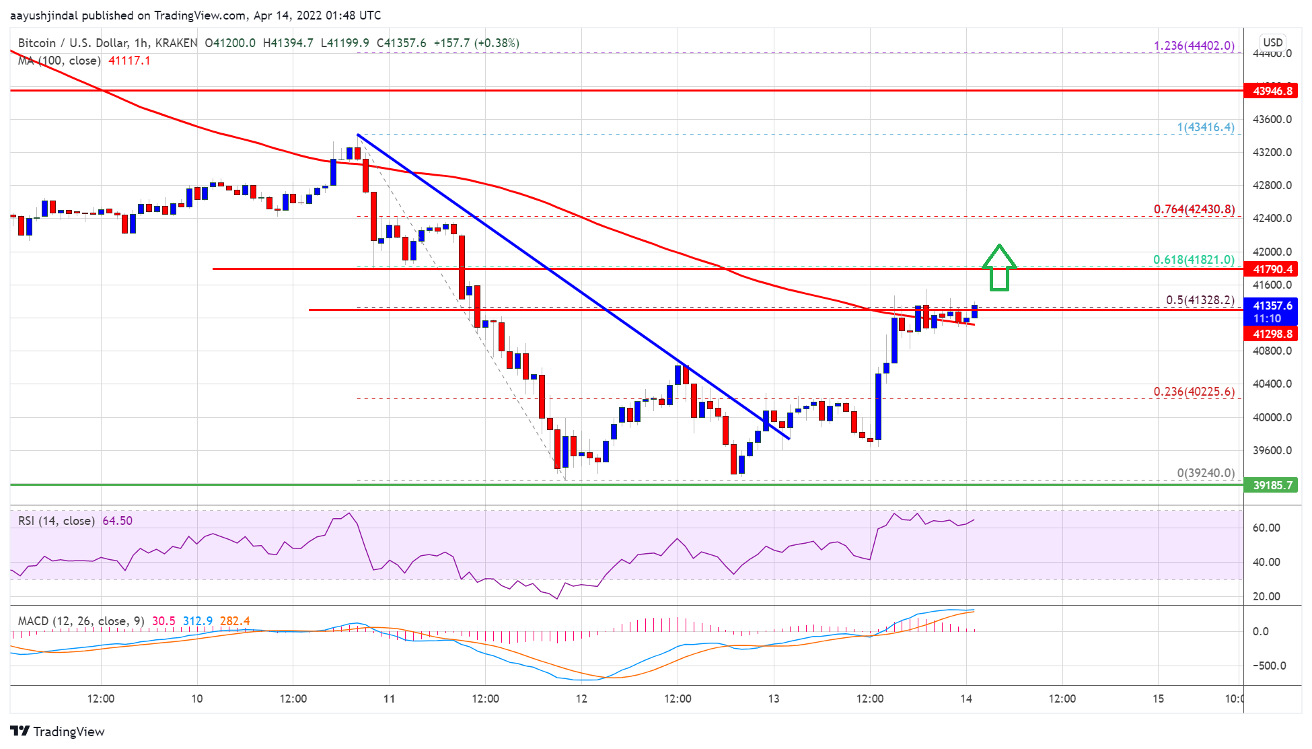Click the MA (100, close) indicator legend
The height and width of the screenshot is (749, 1312).
pyautogui.click(x=60, y=61)
